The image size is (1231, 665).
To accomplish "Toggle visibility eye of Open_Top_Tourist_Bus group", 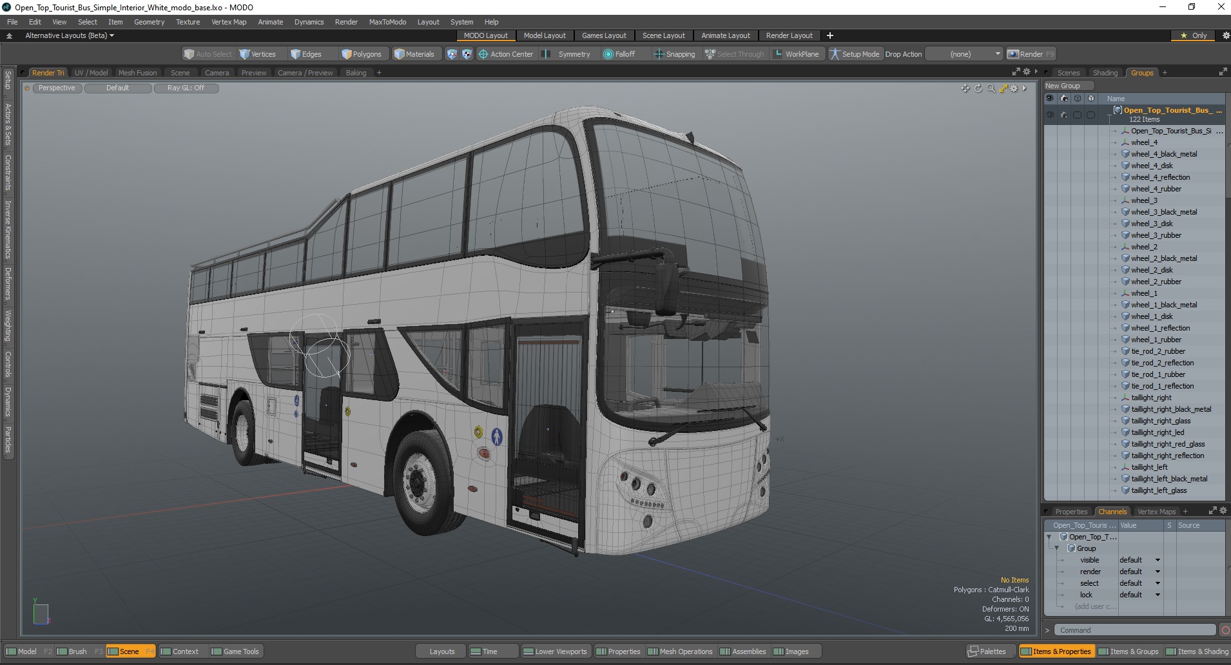I will (1050, 115).
